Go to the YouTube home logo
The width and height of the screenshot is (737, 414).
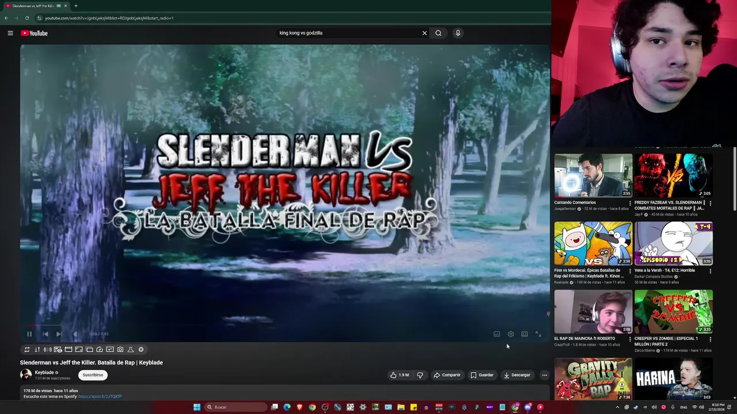point(34,33)
